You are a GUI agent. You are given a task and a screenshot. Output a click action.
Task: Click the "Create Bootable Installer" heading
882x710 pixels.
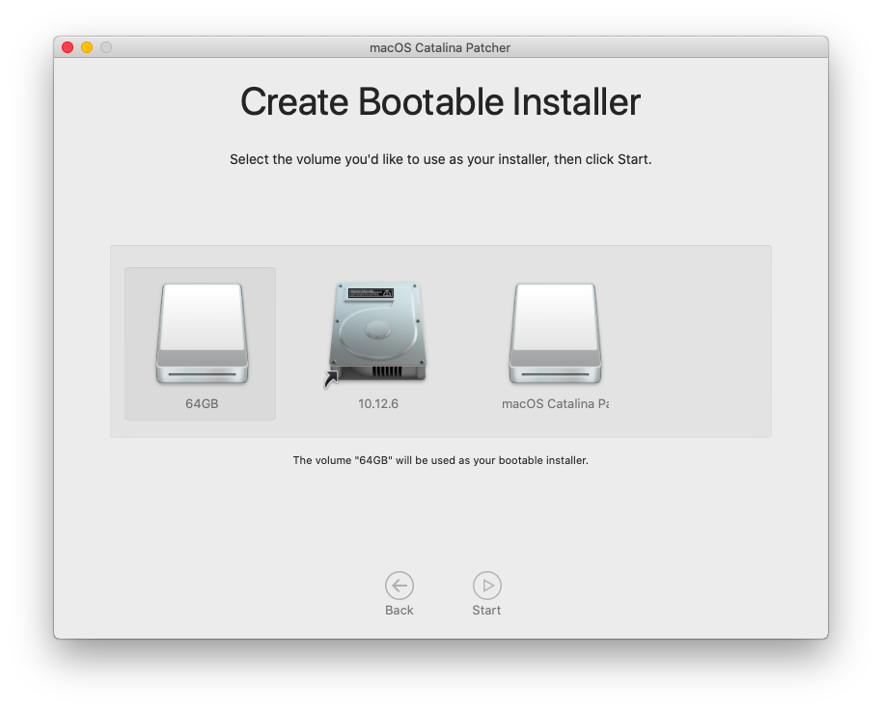click(x=440, y=102)
